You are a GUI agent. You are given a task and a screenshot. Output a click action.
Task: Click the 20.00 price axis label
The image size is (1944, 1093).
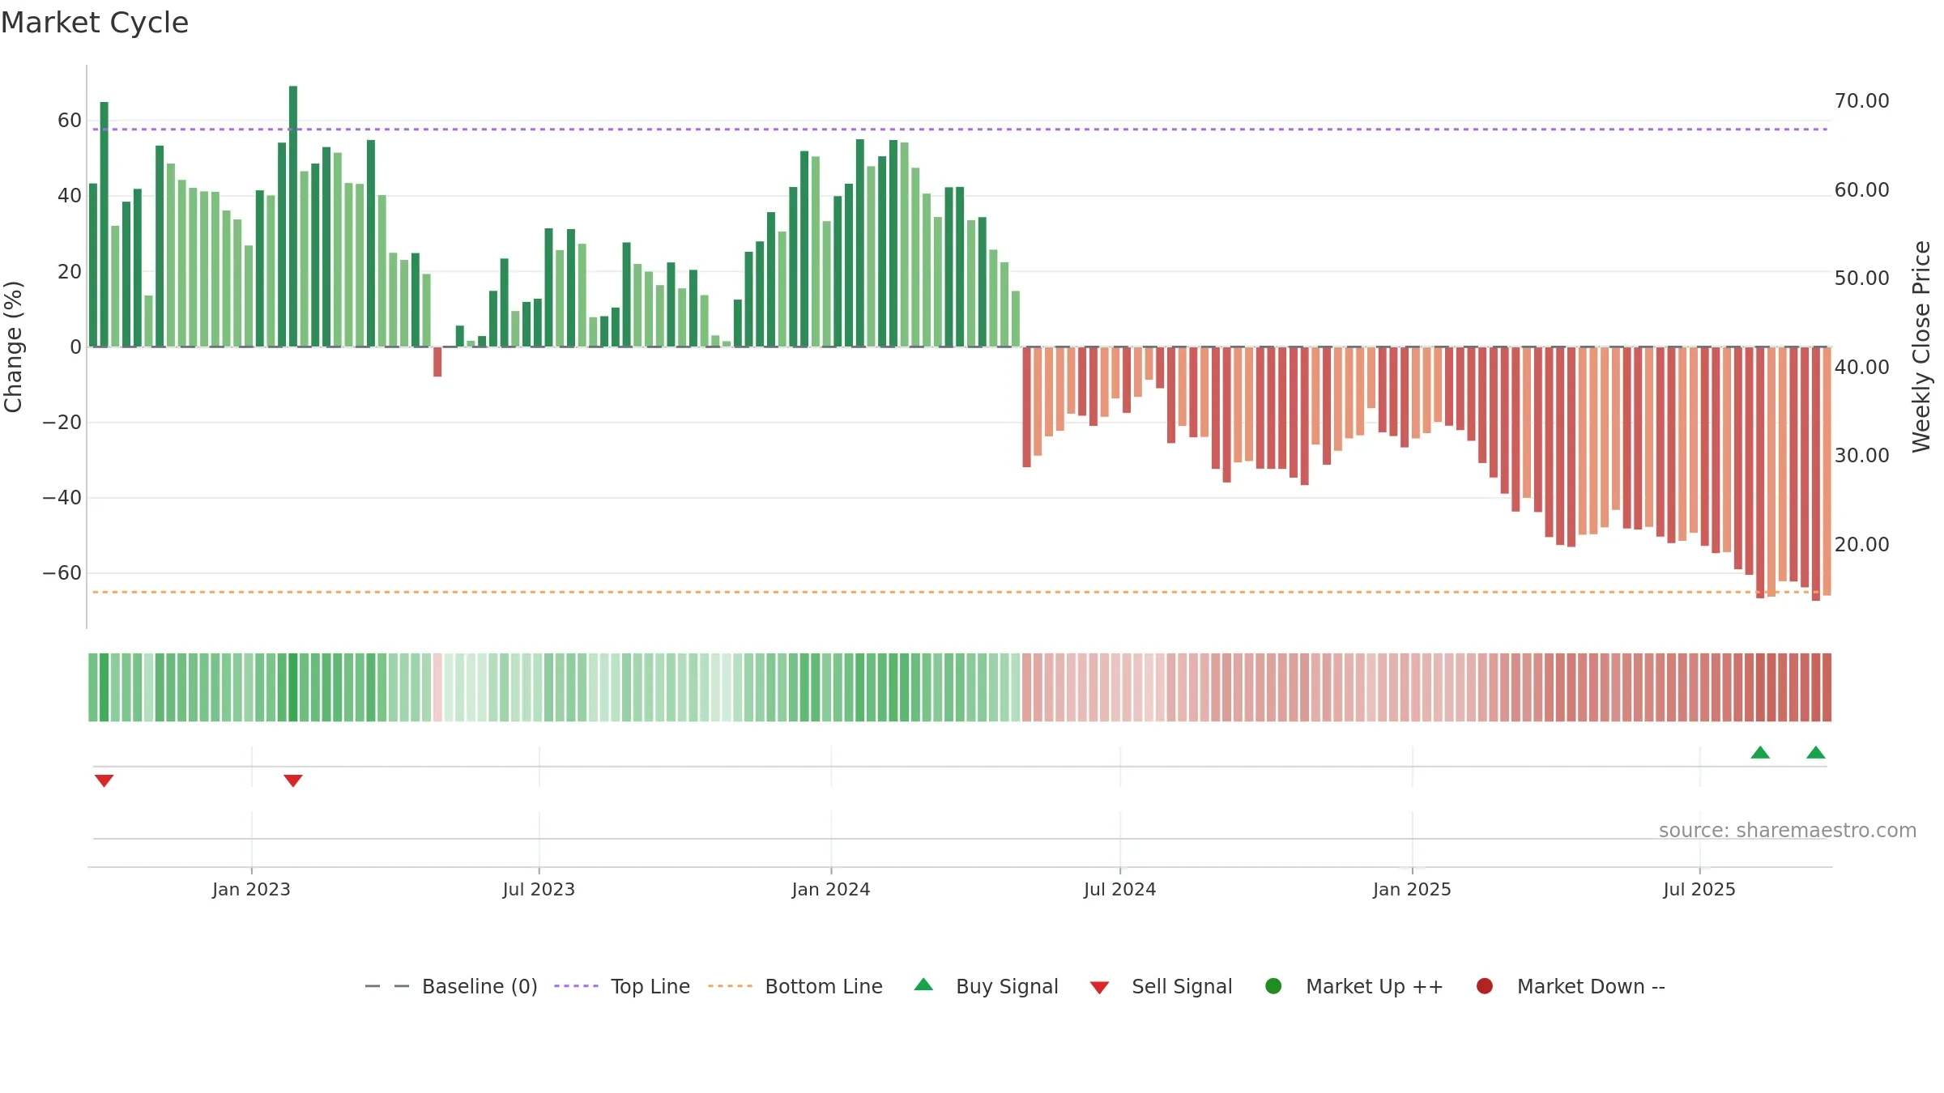click(x=1862, y=544)
